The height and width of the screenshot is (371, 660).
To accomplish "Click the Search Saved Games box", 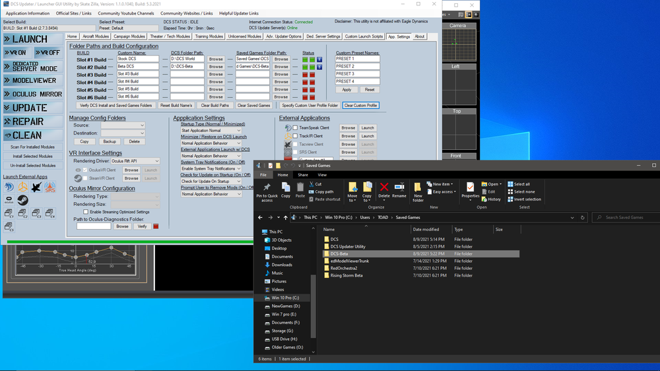I will pyautogui.click(x=626, y=217).
